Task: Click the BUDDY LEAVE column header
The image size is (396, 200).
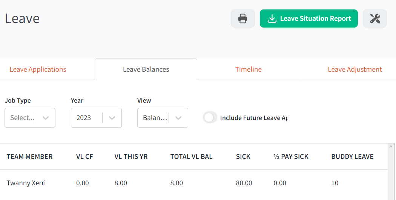Action: 352,157
